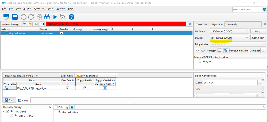Collapse the SOF Manager with << button
This screenshot has height=122, width=268.
(x=198, y=51)
